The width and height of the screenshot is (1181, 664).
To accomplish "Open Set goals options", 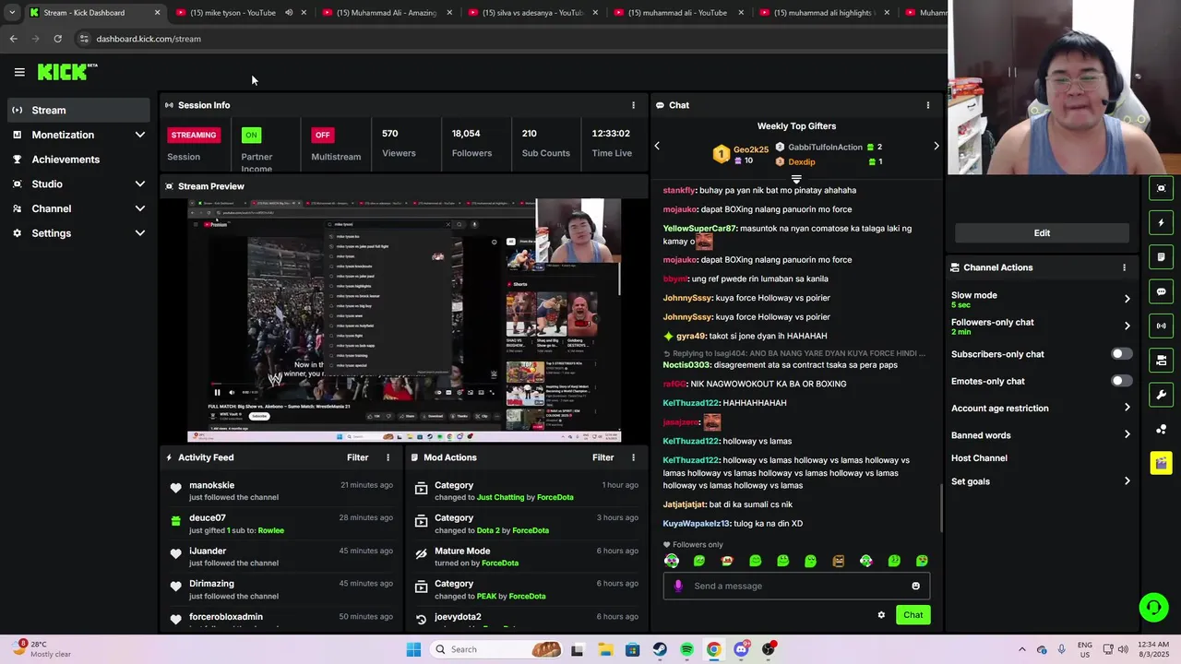I will click(x=1041, y=481).
